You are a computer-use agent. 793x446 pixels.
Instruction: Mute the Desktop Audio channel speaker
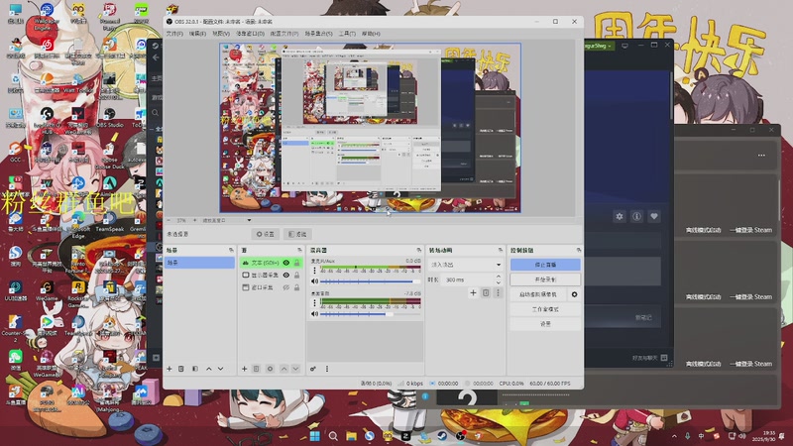tap(314, 314)
